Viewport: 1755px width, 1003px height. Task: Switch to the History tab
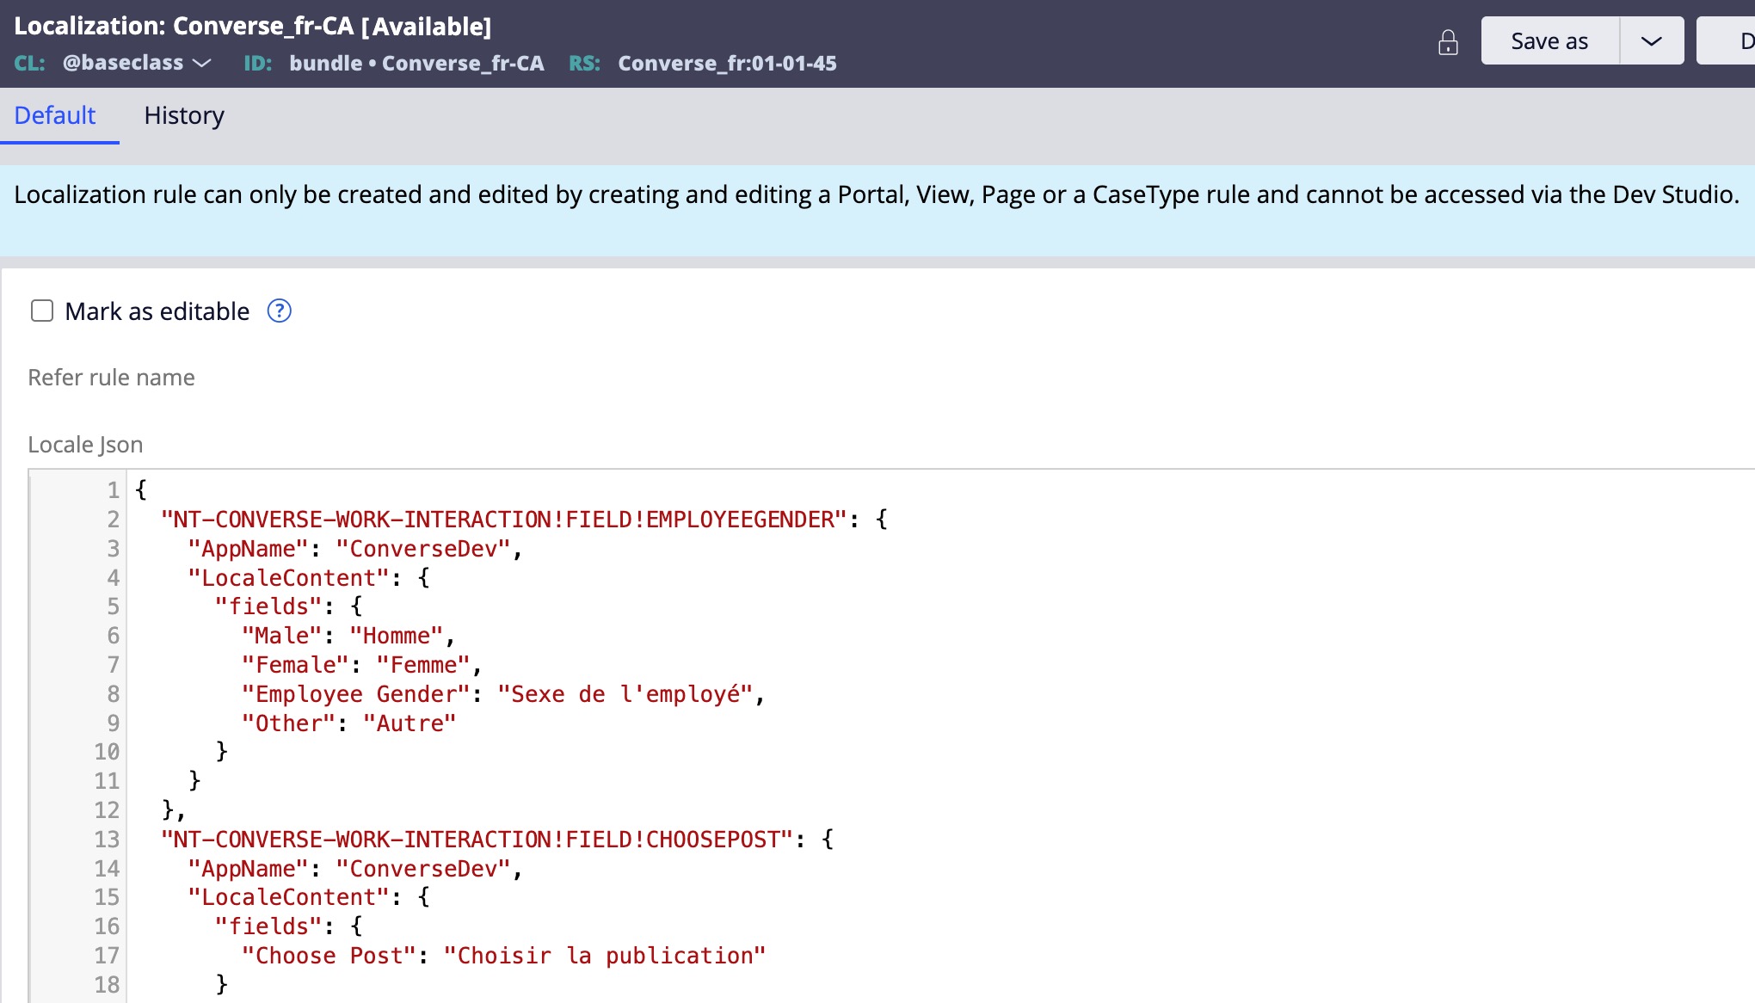click(184, 115)
